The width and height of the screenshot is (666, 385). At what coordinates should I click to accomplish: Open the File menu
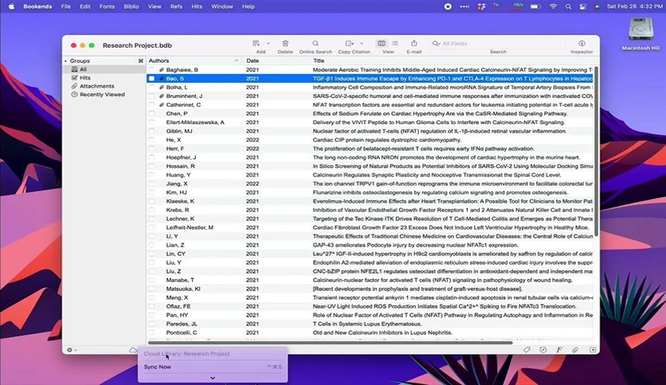coord(66,6)
